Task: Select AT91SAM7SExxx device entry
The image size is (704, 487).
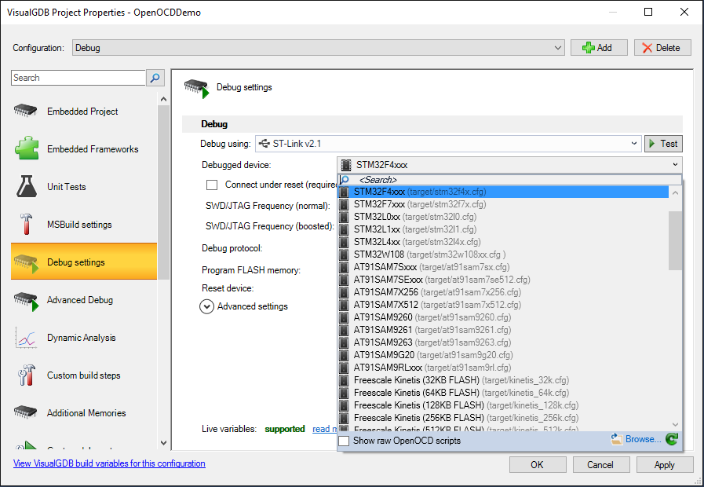Action: click(x=503, y=280)
